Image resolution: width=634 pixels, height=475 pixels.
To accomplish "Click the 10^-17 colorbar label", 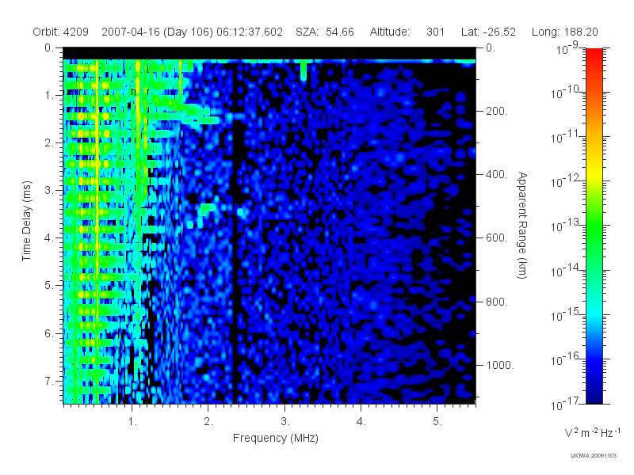I will point(566,404).
